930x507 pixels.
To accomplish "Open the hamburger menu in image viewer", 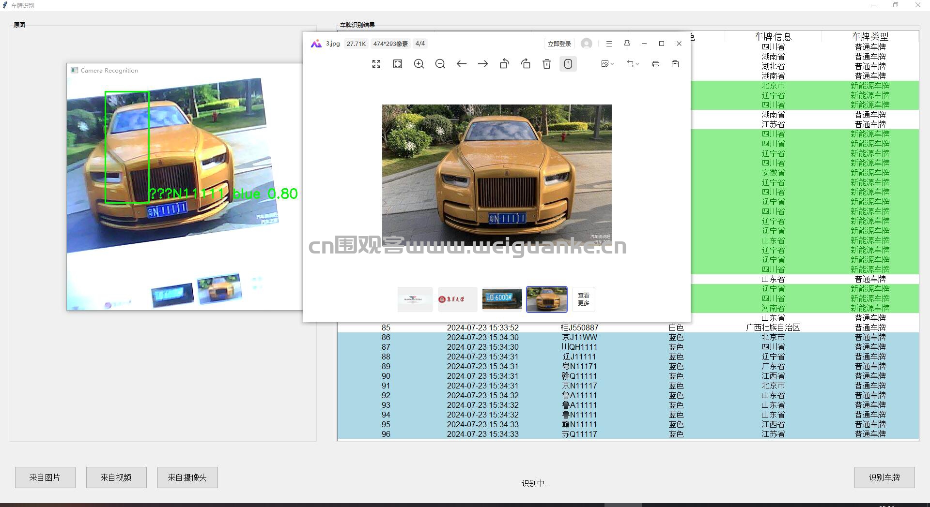I will pyautogui.click(x=609, y=44).
